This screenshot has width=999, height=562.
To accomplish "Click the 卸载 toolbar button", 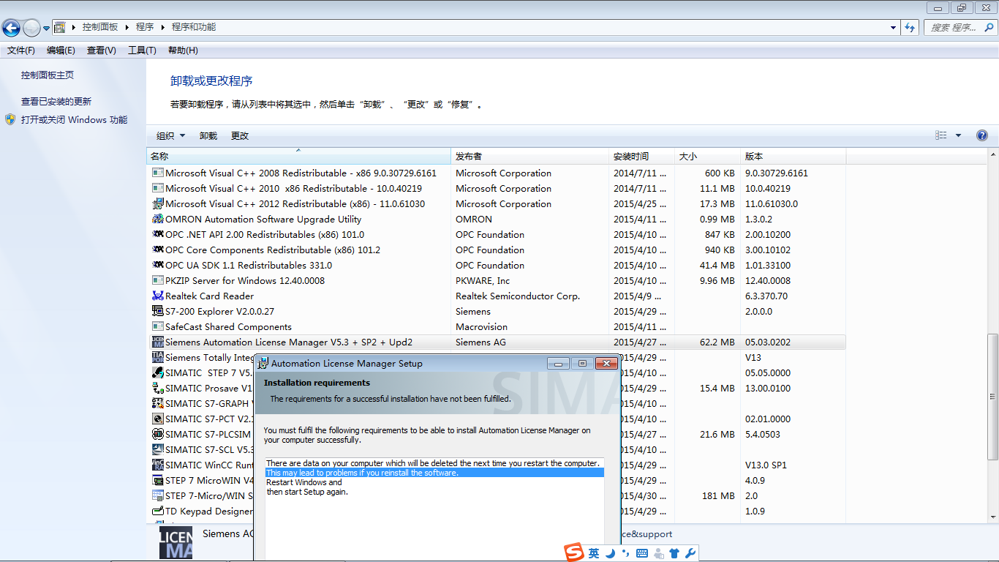I will [x=208, y=136].
